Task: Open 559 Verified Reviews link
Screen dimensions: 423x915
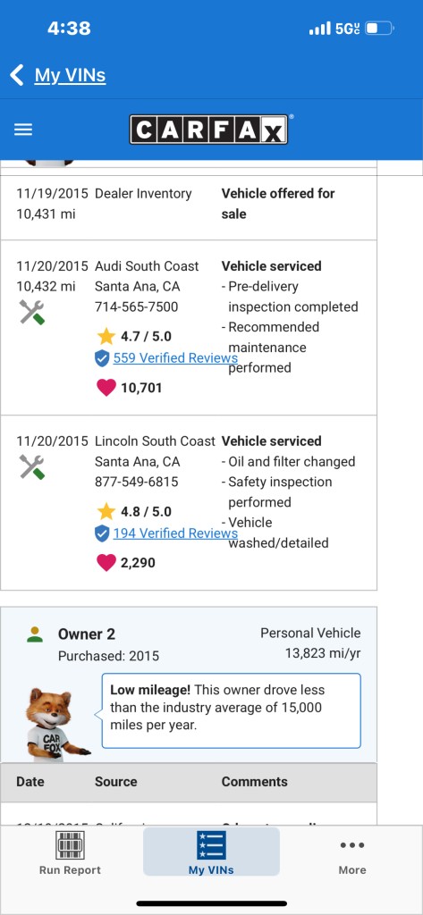Action: click(x=175, y=357)
